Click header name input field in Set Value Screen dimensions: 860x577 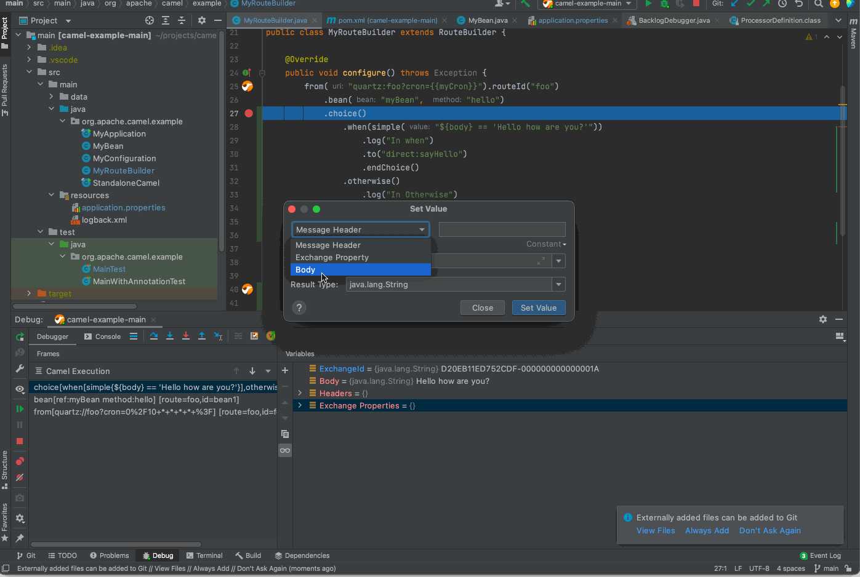point(502,229)
